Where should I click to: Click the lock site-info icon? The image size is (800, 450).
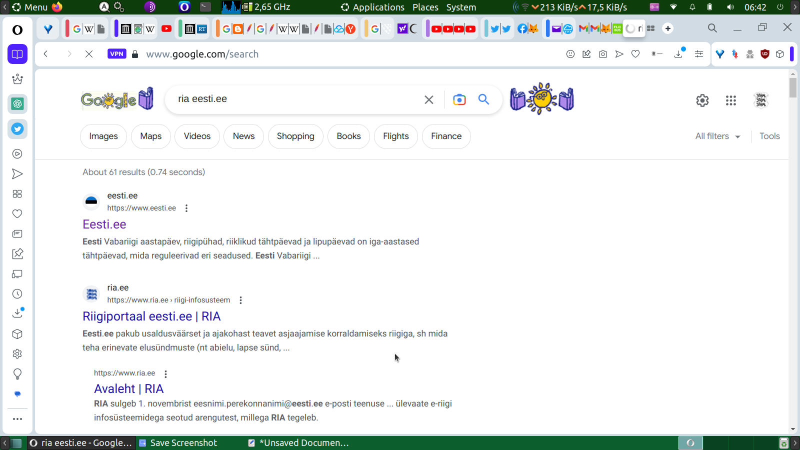134,54
